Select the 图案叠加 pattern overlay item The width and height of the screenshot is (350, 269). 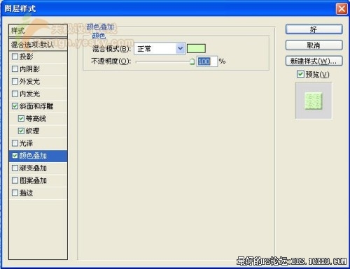pyautogui.click(x=38, y=180)
